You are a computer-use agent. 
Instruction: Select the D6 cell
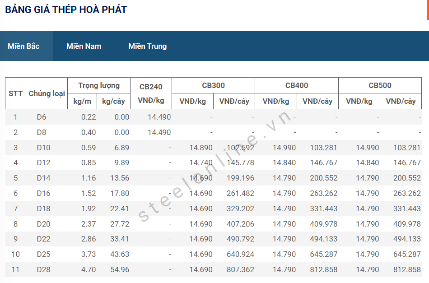[x=42, y=117]
